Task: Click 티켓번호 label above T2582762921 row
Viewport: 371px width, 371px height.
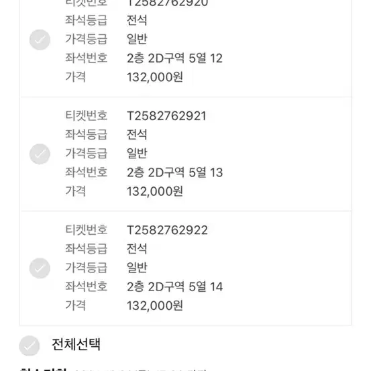Action: tap(87, 115)
